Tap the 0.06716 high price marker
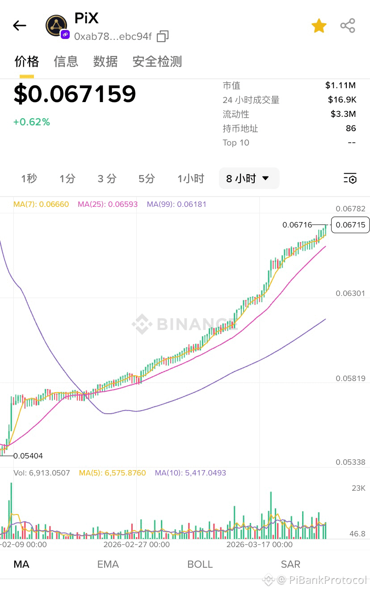Screen dimensions: 370x591 click(297, 225)
